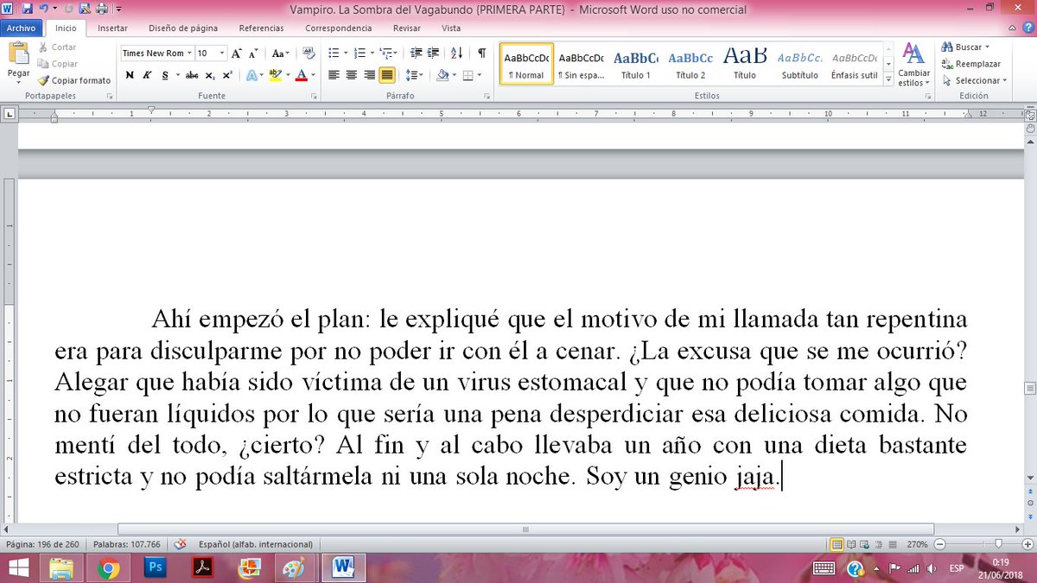Apply the red font color
Image resolution: width=1037 pixels, height=583 pixels.
pos(301,75)
